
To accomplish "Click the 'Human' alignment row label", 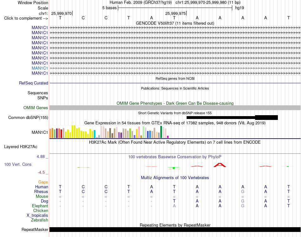I will pyautogui.click(x=42, y=187).
